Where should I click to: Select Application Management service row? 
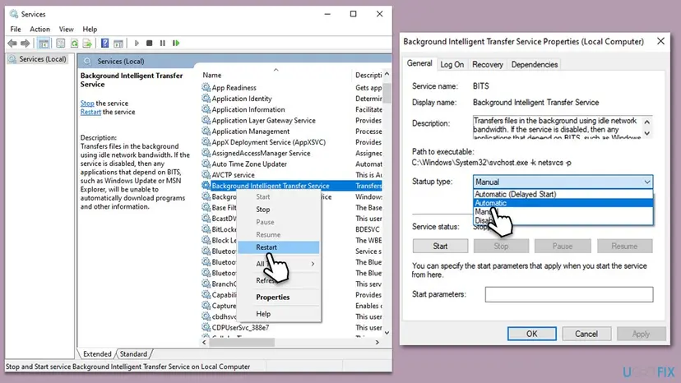click(x=291, y=132)
